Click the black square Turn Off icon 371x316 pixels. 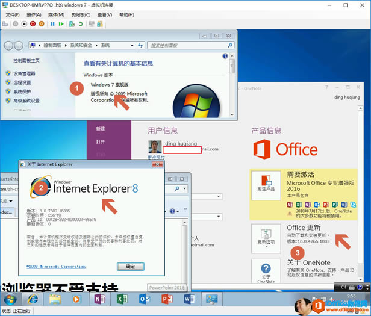click(24, 24)
